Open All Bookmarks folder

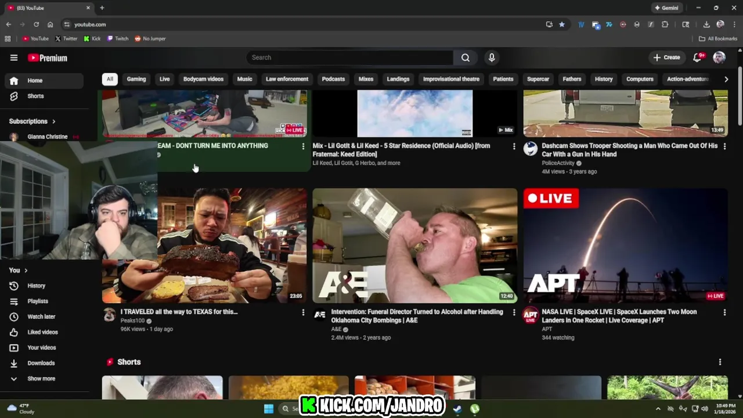(718, 39)
